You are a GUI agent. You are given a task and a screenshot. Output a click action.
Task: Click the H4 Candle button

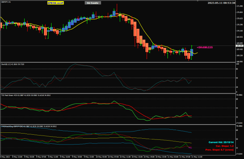(x=93, y=3)
